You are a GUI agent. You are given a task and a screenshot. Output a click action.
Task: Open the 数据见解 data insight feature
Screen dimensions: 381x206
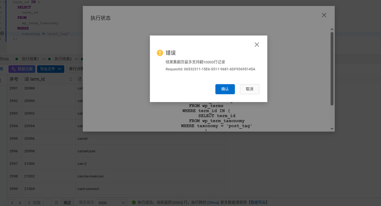coord(22,69)
